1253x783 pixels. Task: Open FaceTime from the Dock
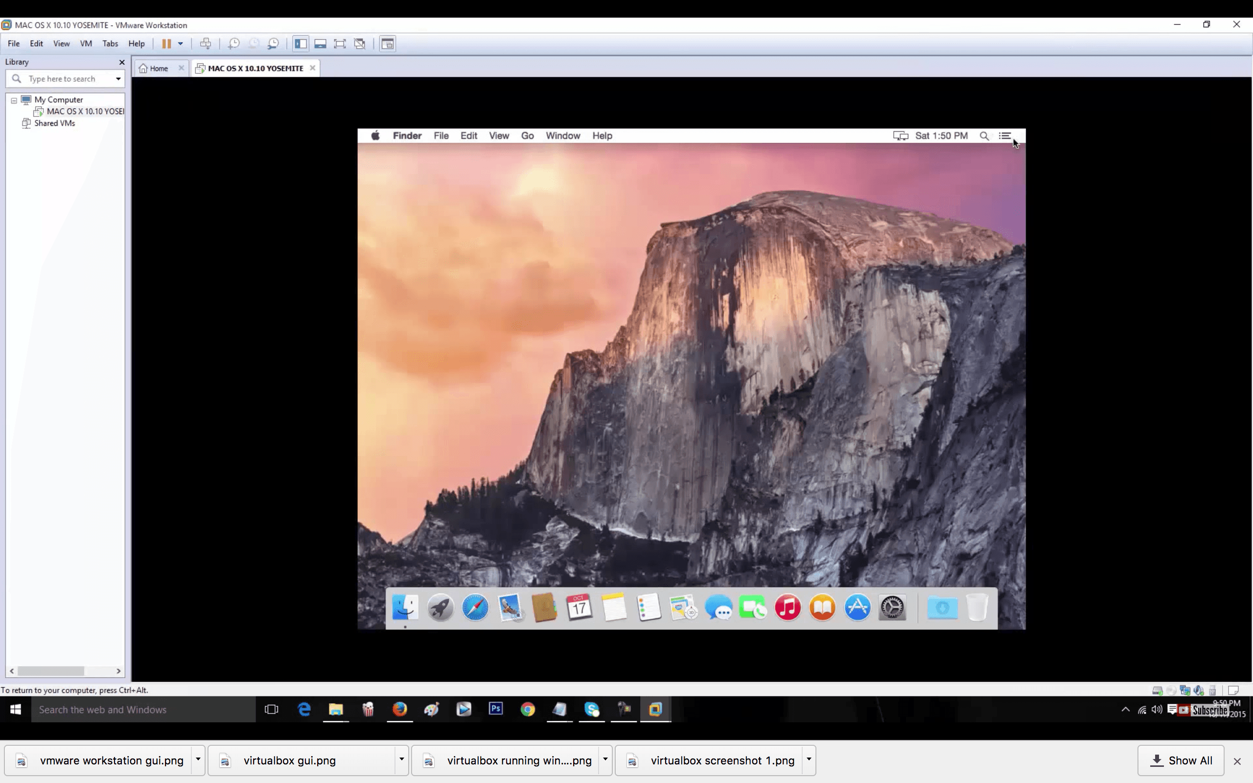point(752,607)
